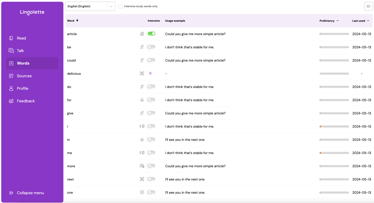Click the panel collapse icon at top right
The height and width of the screenshot is (203, 374).
[368, 6]
